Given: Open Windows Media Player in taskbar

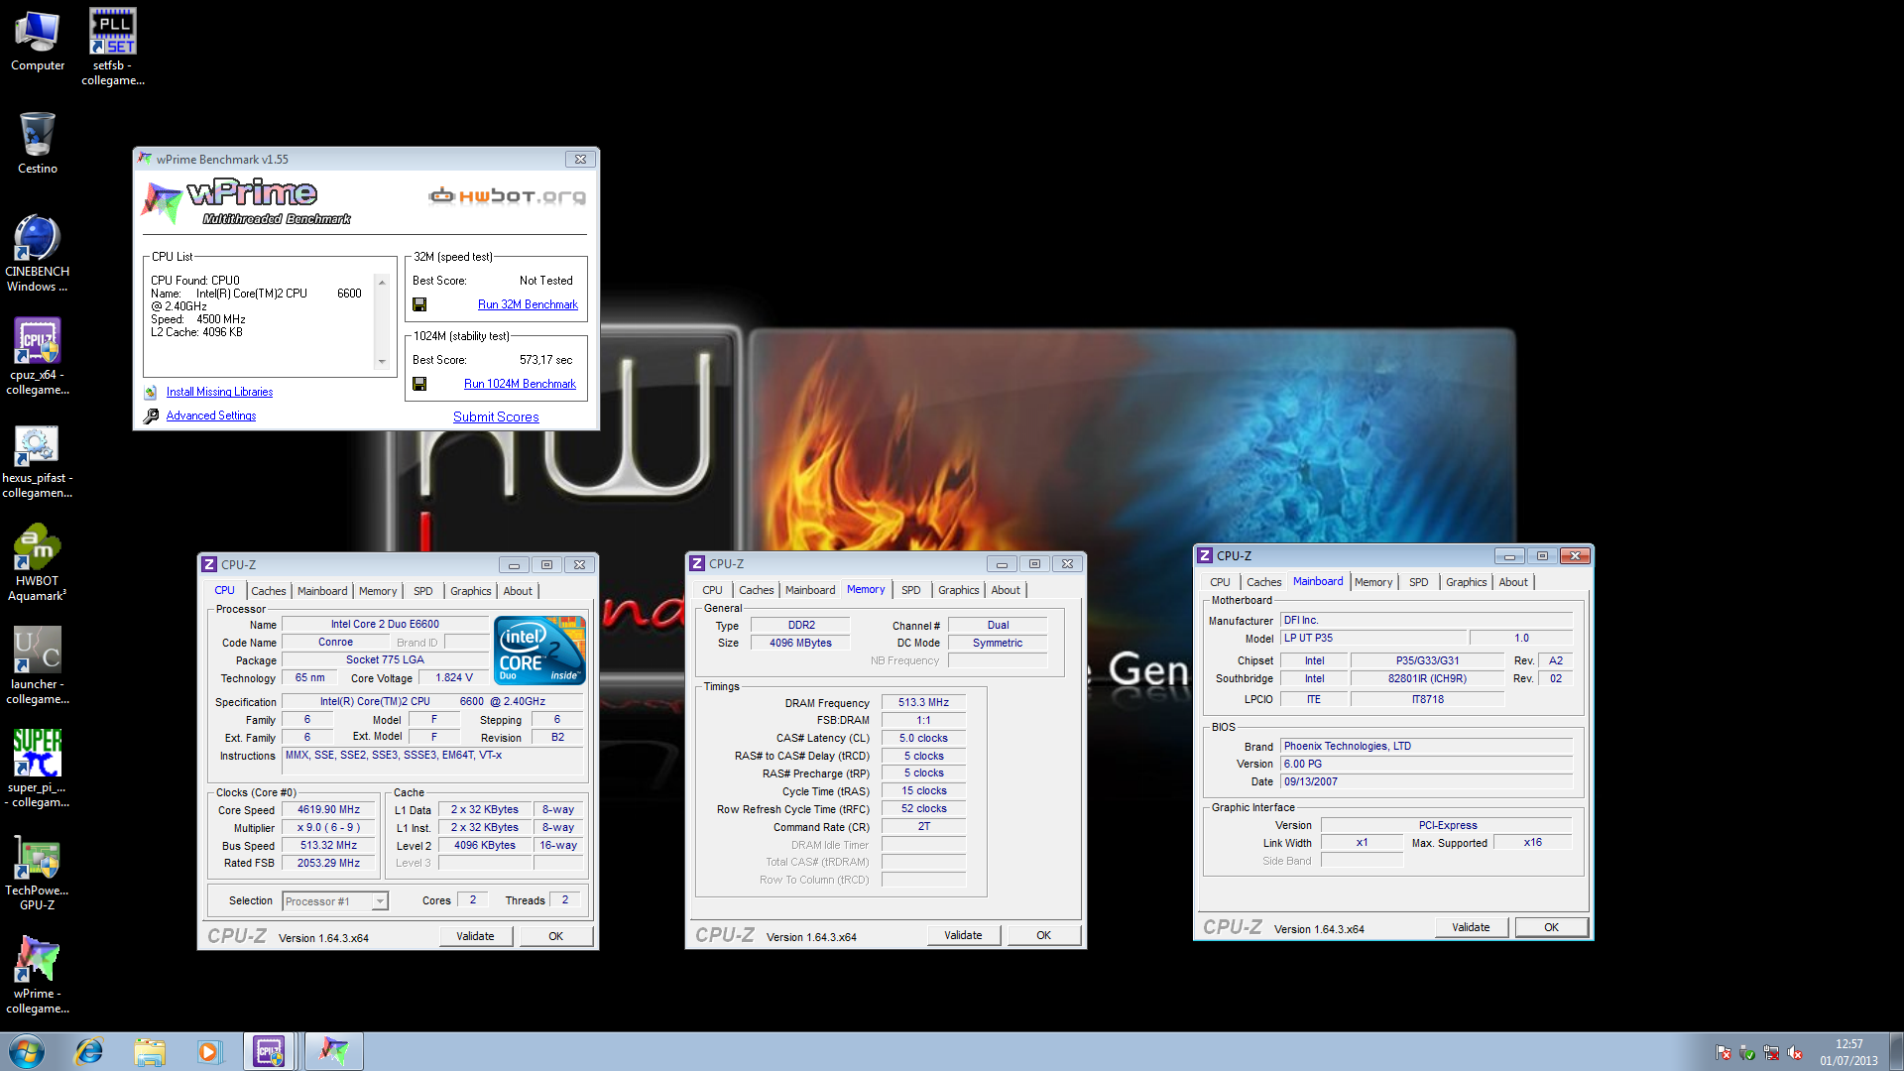Looking at the screenshot, I should (208, 1051).
